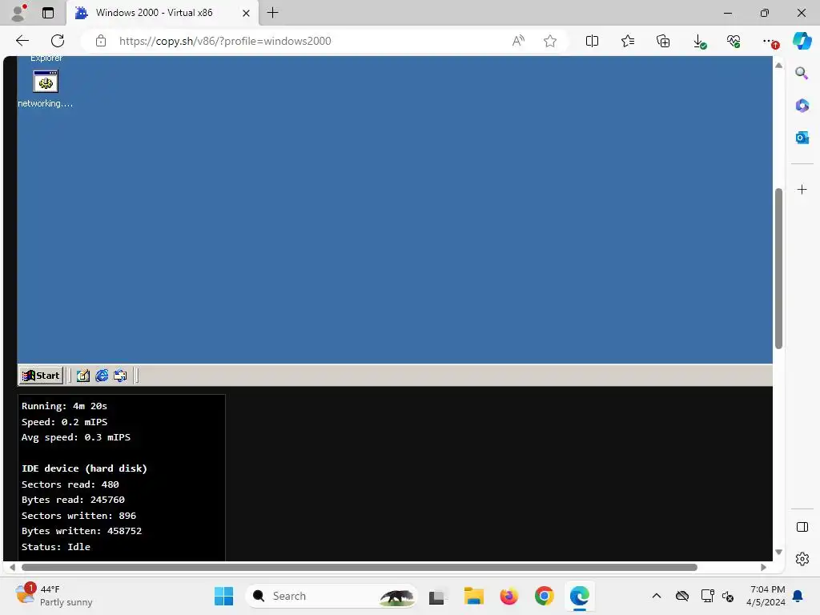Click the Show Desktop quick launch icon

(x=83, y=376)
